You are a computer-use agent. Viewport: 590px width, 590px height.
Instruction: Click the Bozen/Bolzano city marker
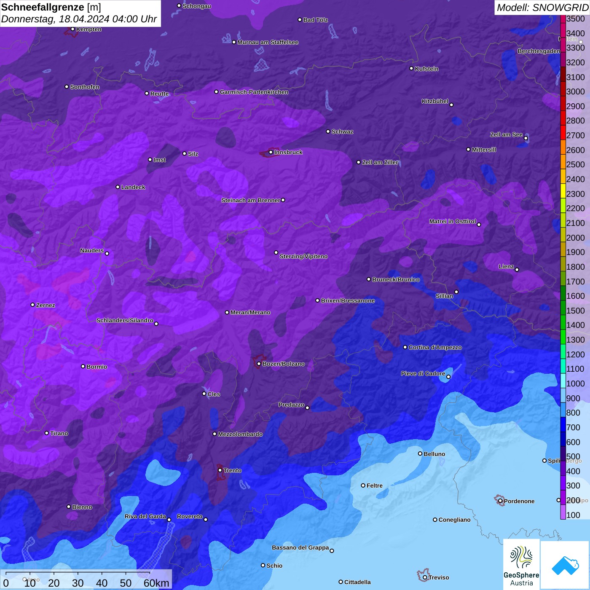pyautogui.click(x=259, y=364)
